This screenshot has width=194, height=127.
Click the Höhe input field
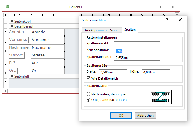(x=156, y=72)
